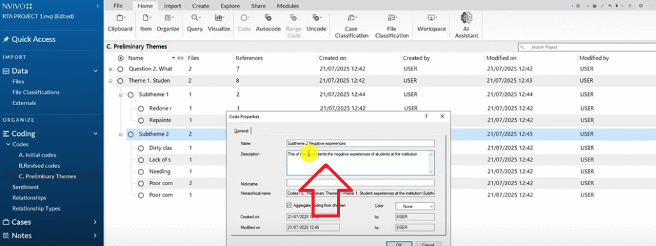Switch to the Modules ribbon tab

coord(288,6)
